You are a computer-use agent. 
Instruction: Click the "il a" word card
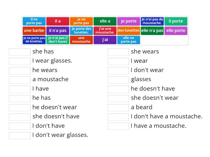click(x=58, y=21)
